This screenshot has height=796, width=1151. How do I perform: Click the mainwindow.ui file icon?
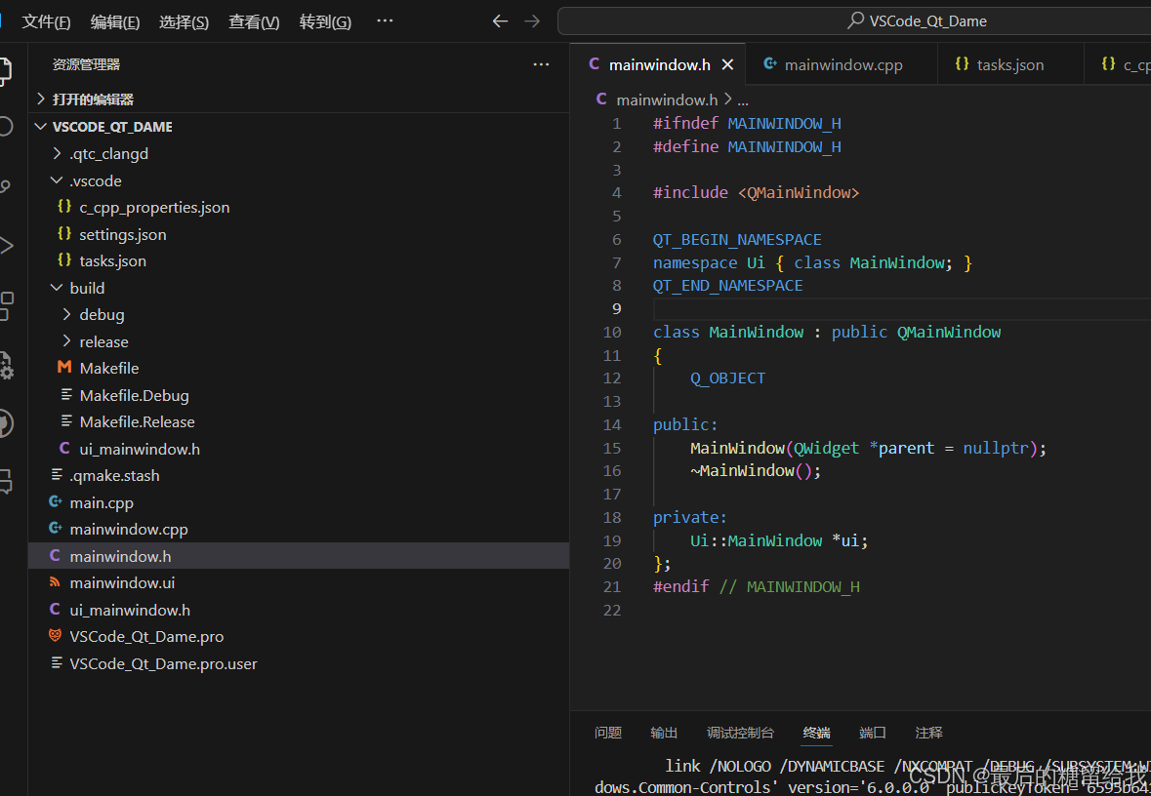[x=55, y=581]
